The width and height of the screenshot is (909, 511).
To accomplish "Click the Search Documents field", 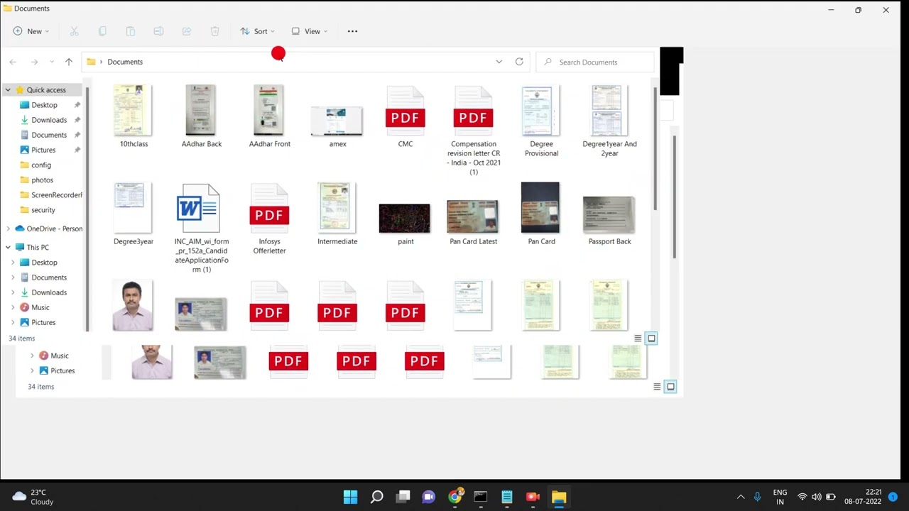I will click(x=595, y=62).
